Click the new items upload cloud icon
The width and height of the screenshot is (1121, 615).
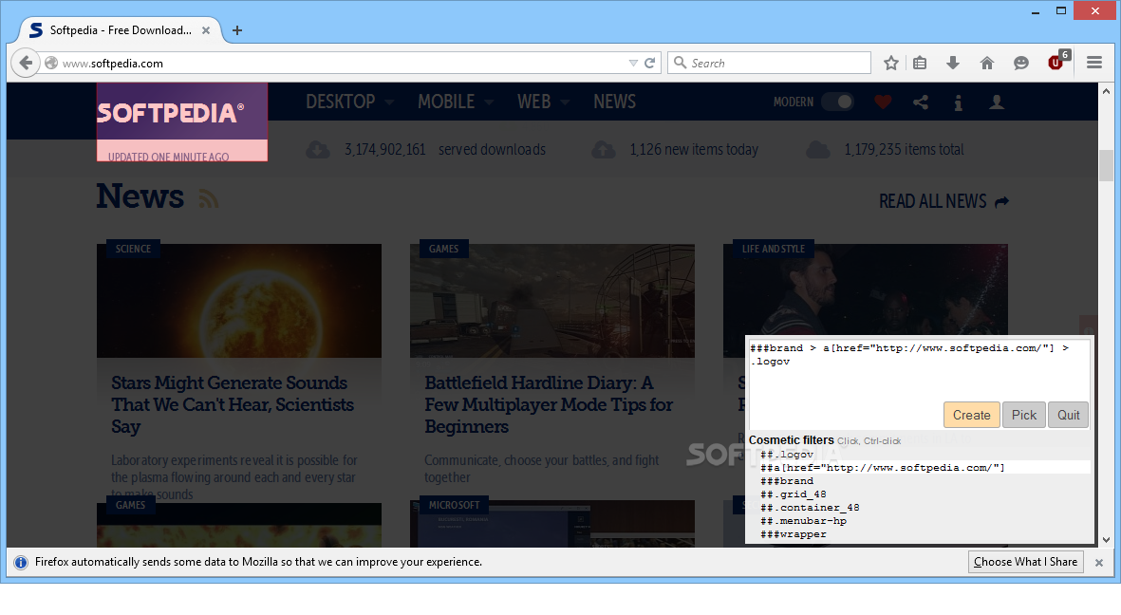[604, 149]
